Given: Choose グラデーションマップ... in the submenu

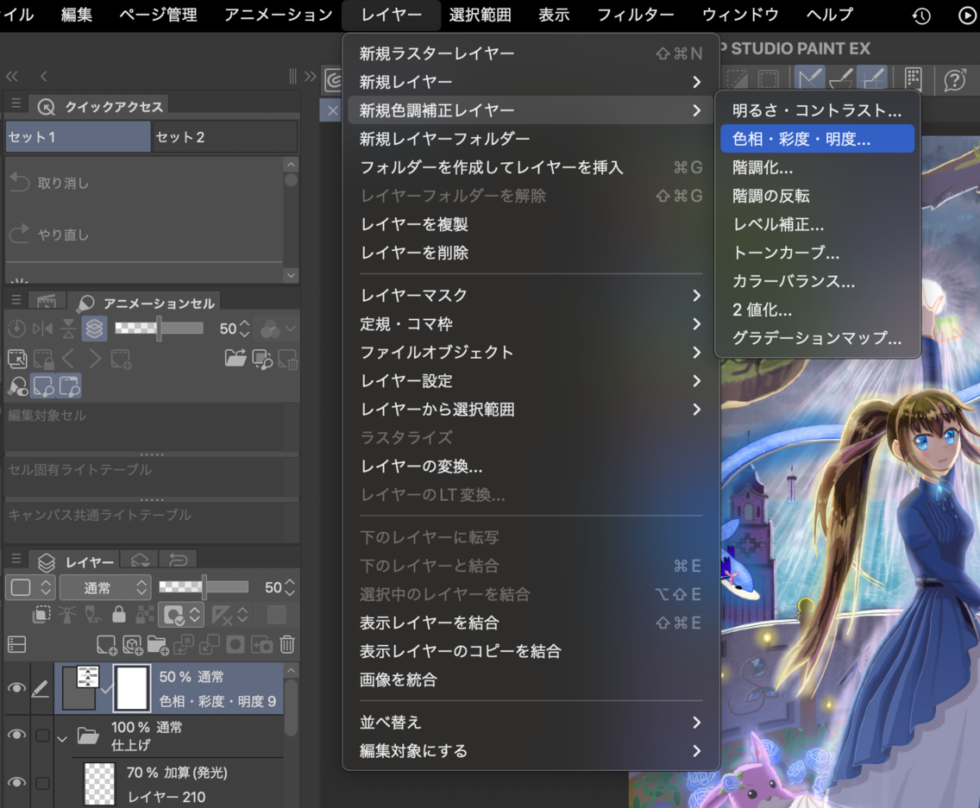Looking at the screenshot, I should (x=817, y=337).
